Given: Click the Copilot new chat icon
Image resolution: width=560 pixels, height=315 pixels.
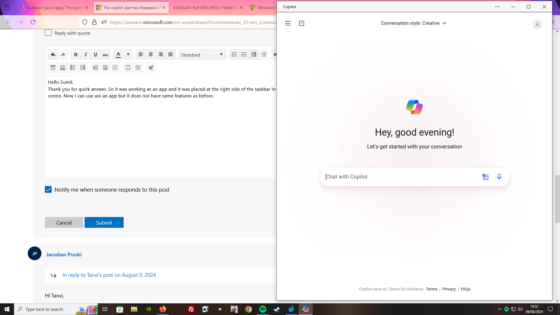Looking at the screenshot, I should (302, 23).
